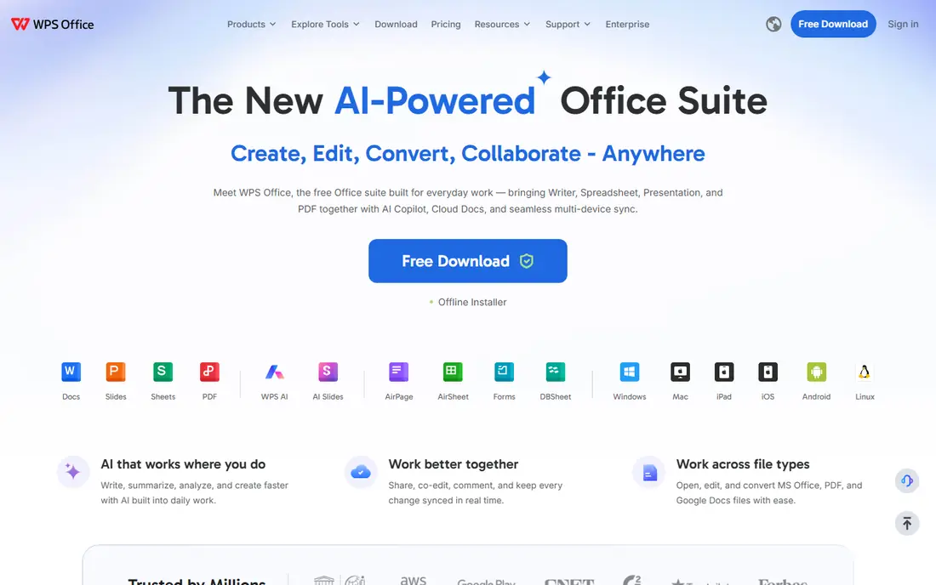Image resolution: width=936 pixels, height=585 pixels.
Task: Click the back-to-top arrow button
Action: (907, 524)
